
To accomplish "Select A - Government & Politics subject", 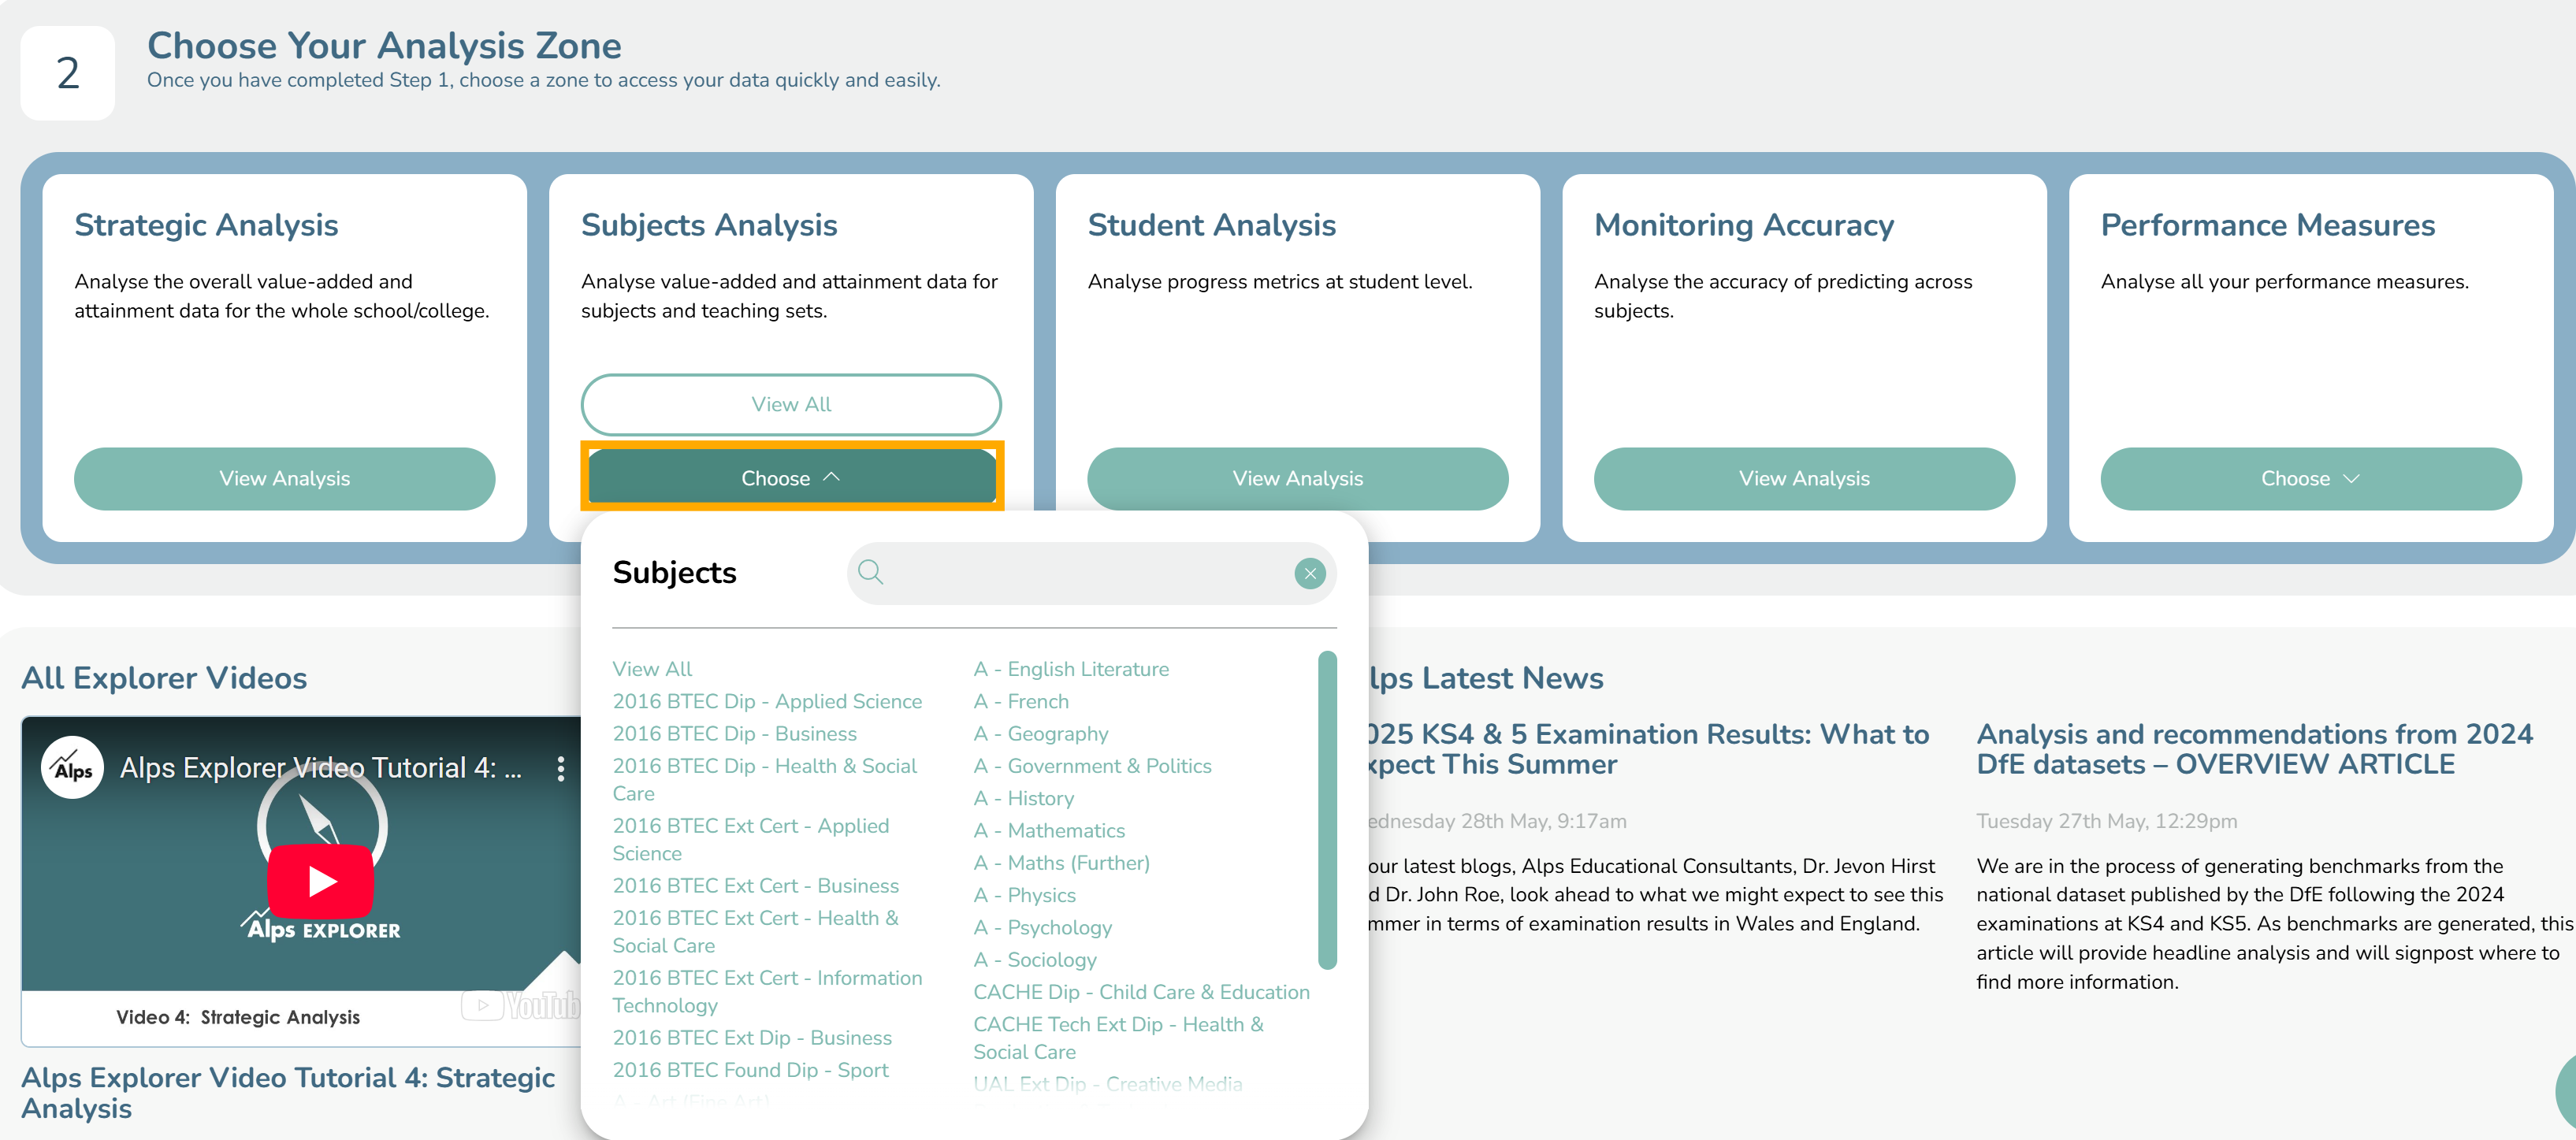I will (1092, 765).
